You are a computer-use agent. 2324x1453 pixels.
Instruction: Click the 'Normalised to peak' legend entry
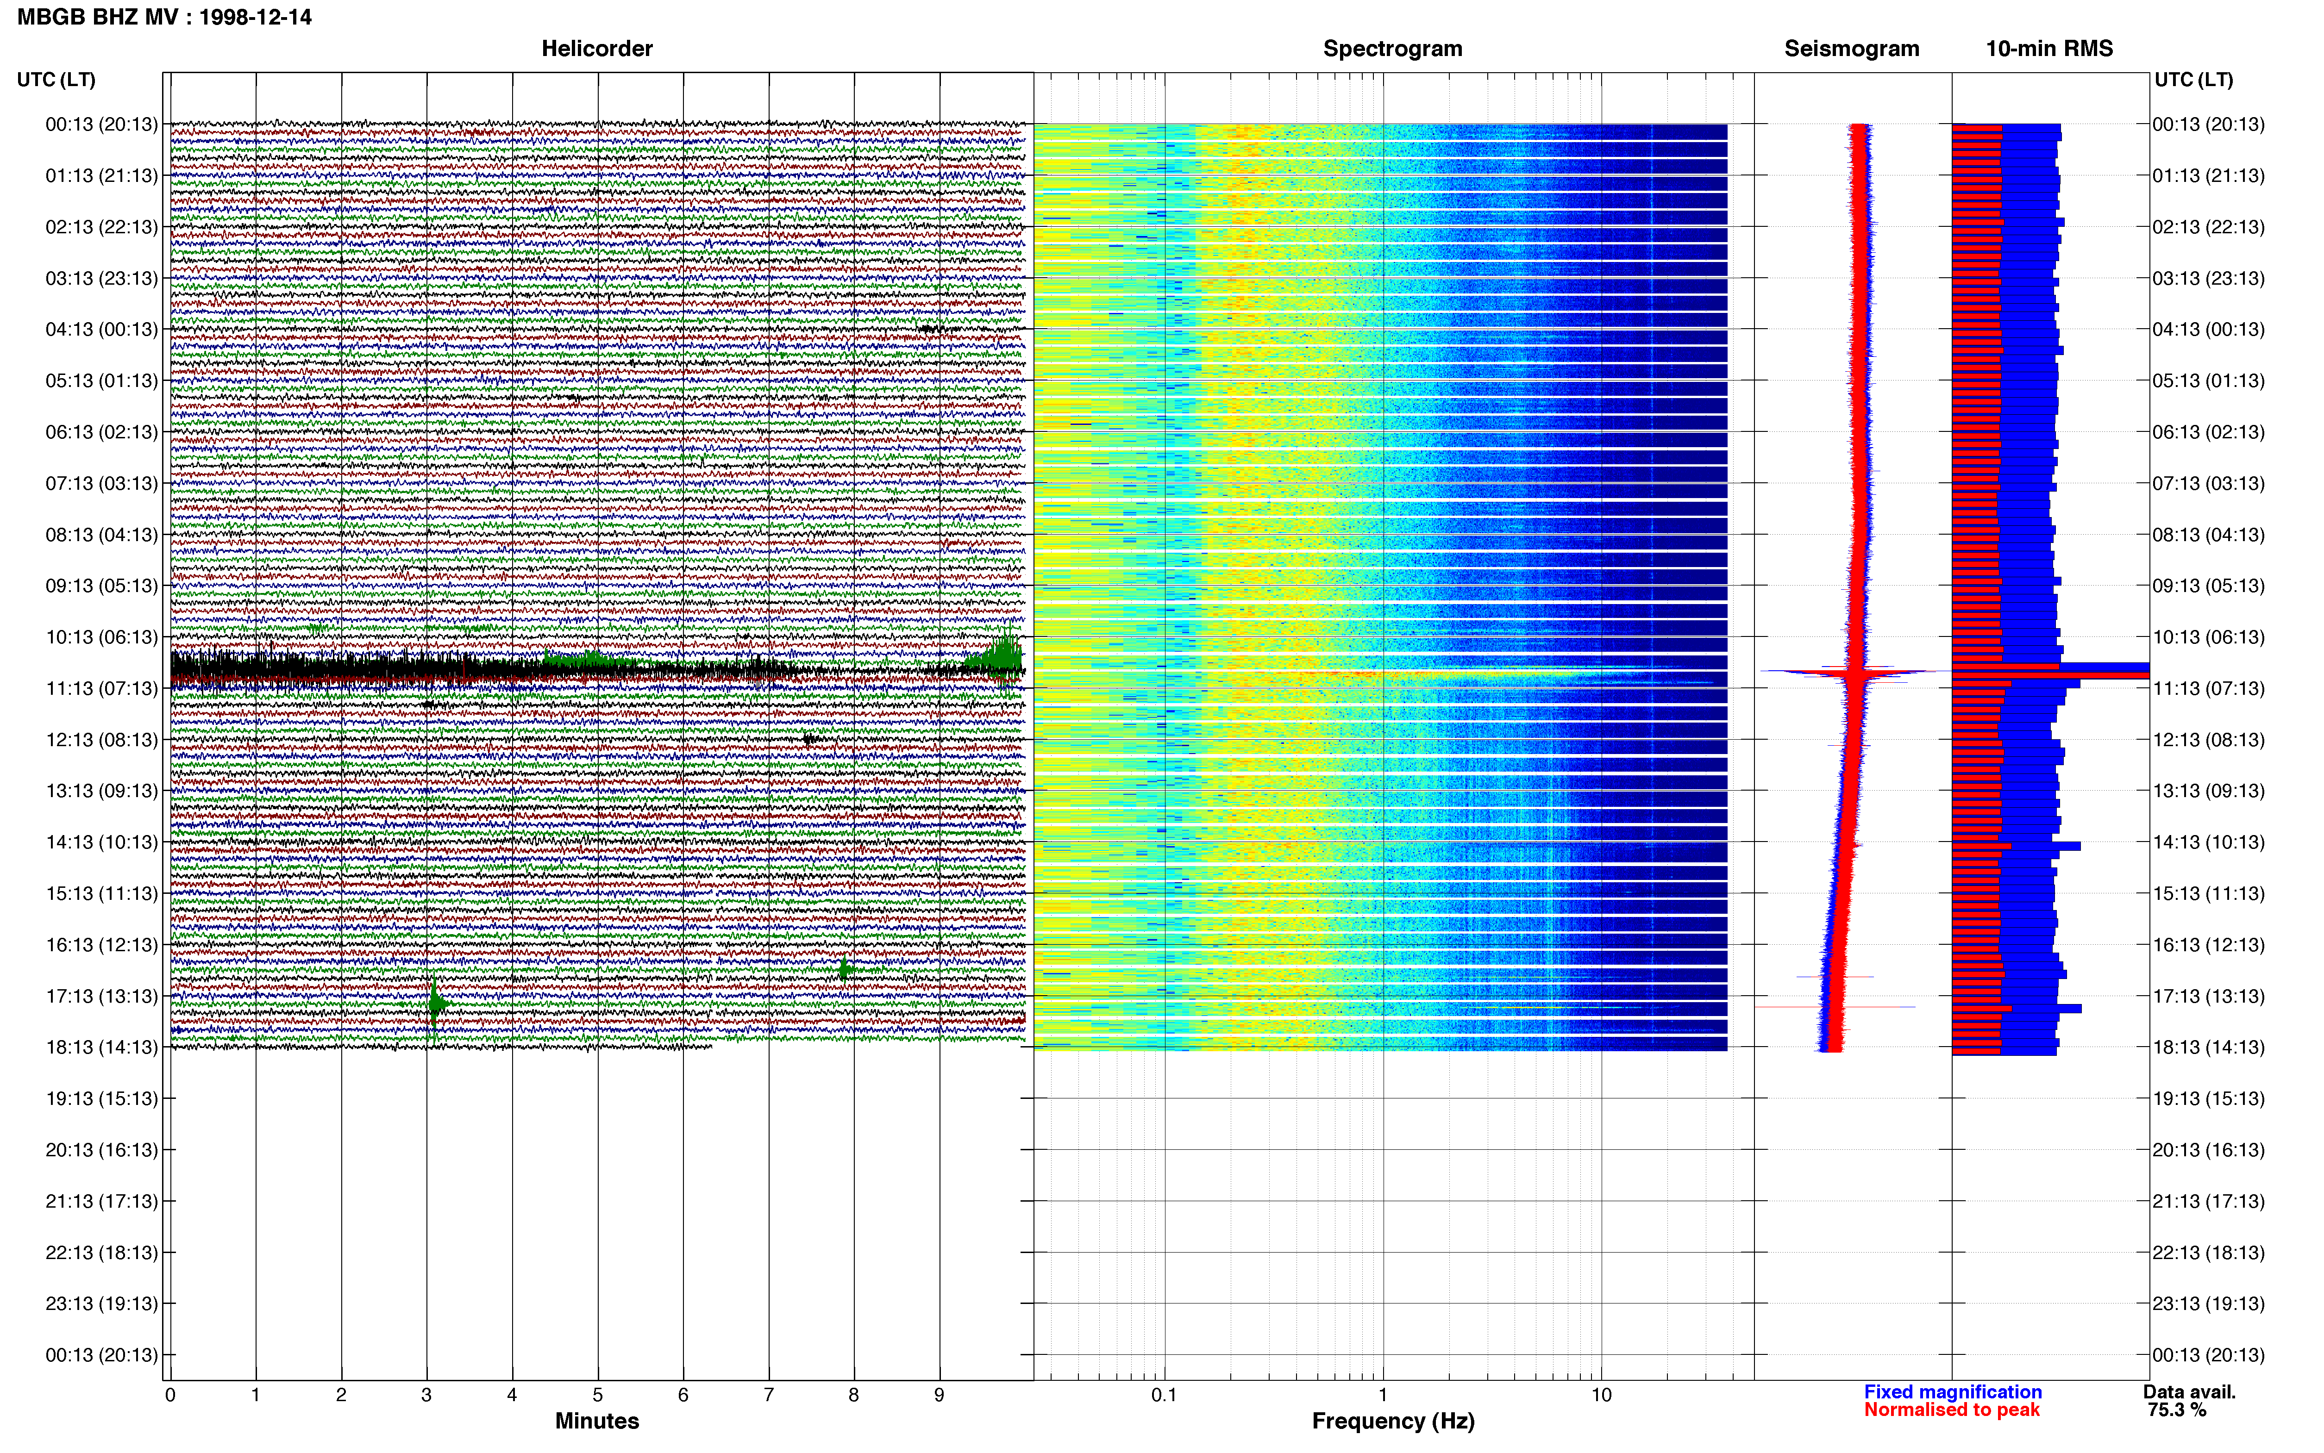[x=1952, y=1410]
